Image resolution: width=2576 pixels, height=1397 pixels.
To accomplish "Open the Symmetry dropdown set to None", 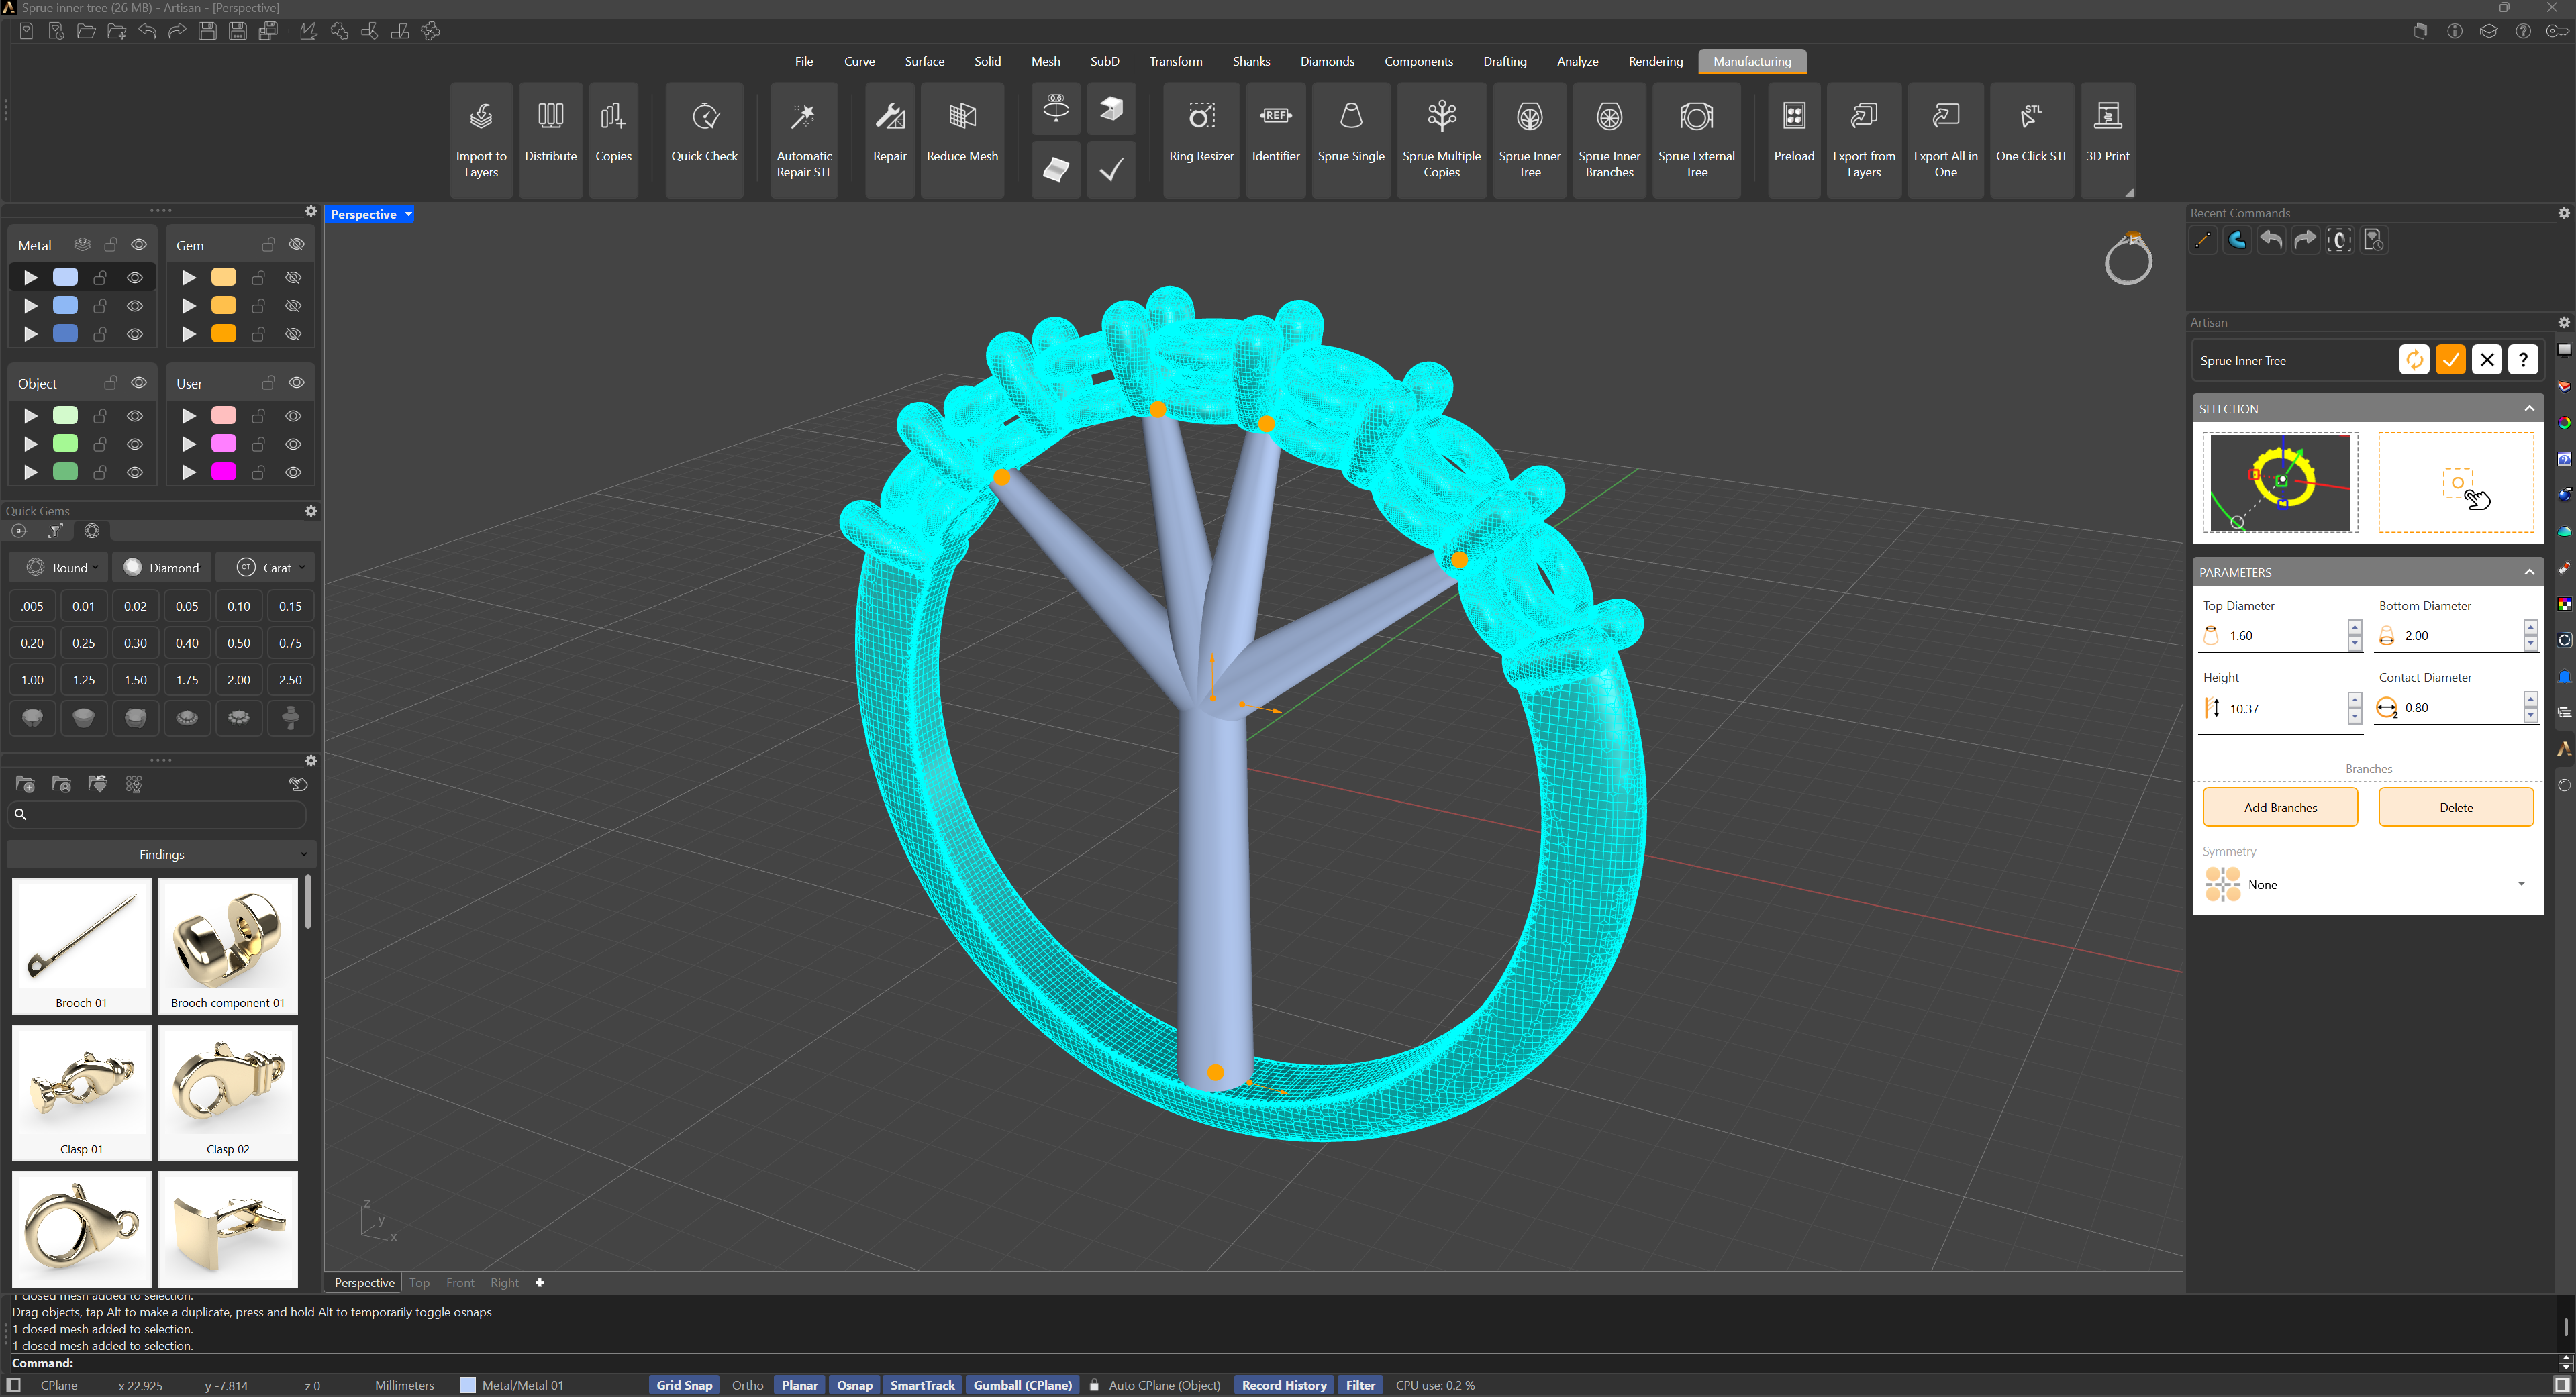I will 2367,885.
